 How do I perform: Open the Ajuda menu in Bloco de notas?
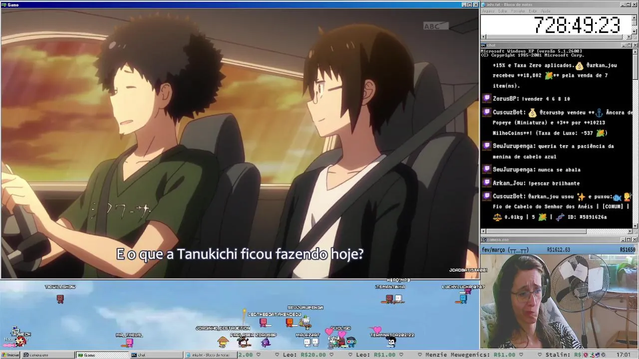[x=546, y=11]
